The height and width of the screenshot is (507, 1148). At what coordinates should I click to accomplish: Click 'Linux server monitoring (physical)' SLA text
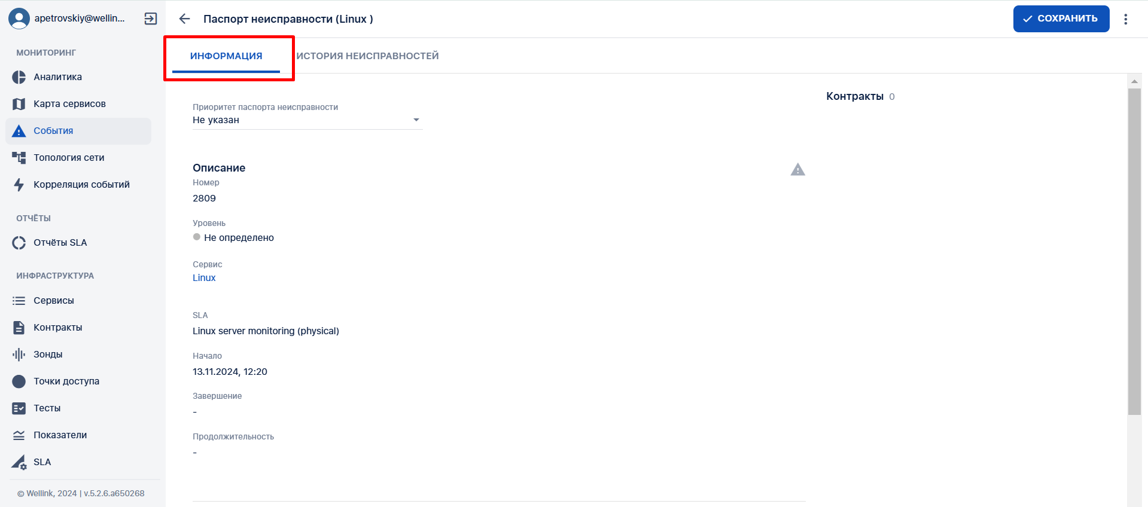[266, 331]
